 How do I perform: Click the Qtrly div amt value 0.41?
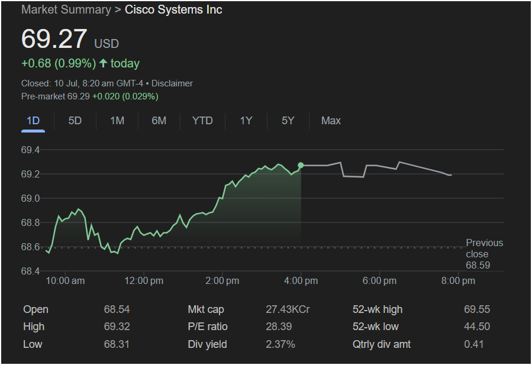473,344
